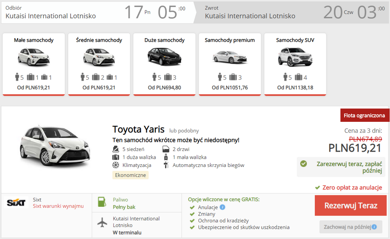390x239 pixels.
Task: Click the car thumbnail in Małe samochody
Action: click(x=34, y=57)
